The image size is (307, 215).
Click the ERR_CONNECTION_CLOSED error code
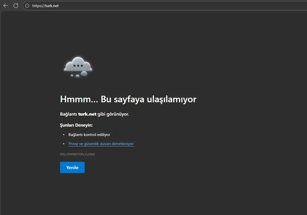pyautogui.click(x=78, y=154)
